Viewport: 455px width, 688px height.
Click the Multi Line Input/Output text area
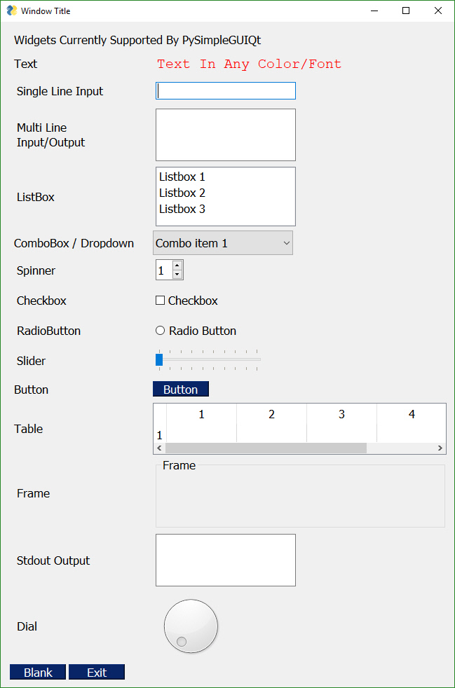[225, 135]
